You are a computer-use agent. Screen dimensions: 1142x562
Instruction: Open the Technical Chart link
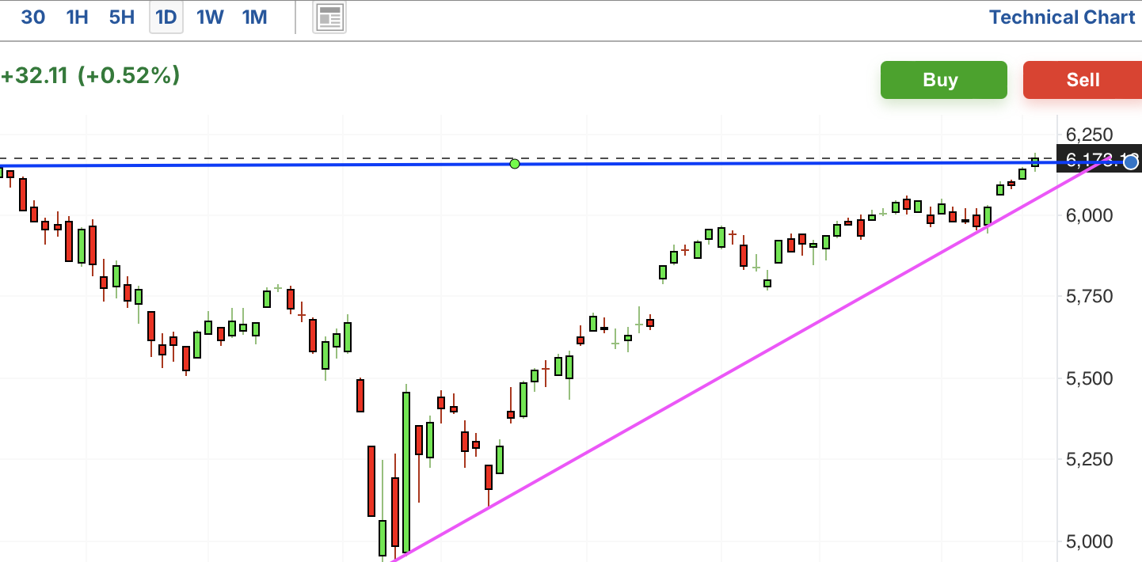[x=1061, y=17]
